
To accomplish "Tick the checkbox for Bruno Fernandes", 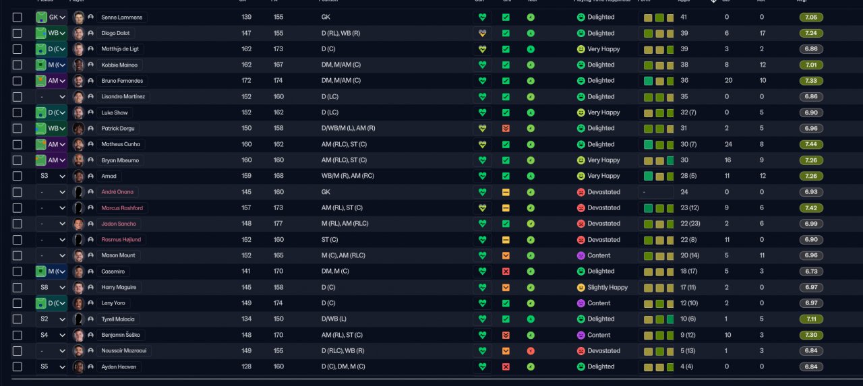I will pos(18,81).
